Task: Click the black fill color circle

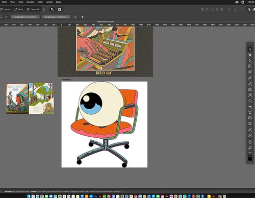Action: pyautogui.click(x=250, y=159)
